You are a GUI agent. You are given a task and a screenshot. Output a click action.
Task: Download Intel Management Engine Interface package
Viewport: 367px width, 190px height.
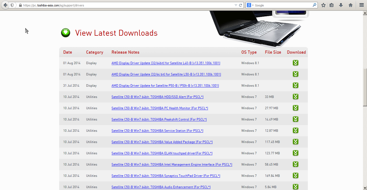click(295, 164)
